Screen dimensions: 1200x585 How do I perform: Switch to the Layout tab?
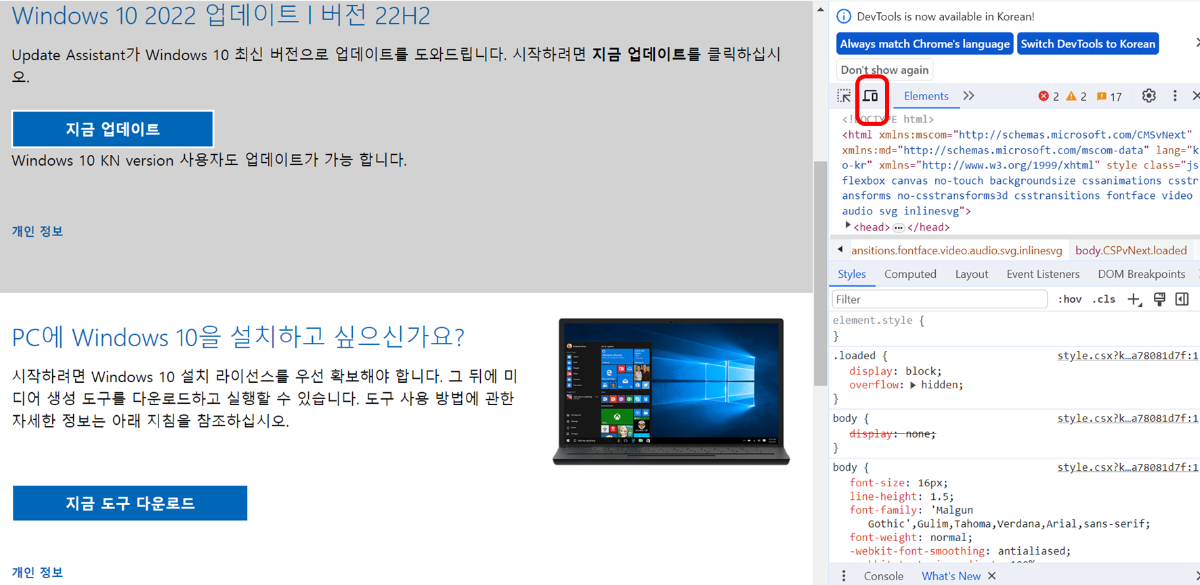pyautogui.click(x=972, y=274)
